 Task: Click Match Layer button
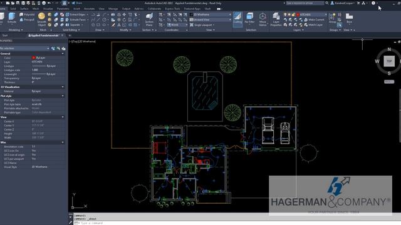coord(313,25)
